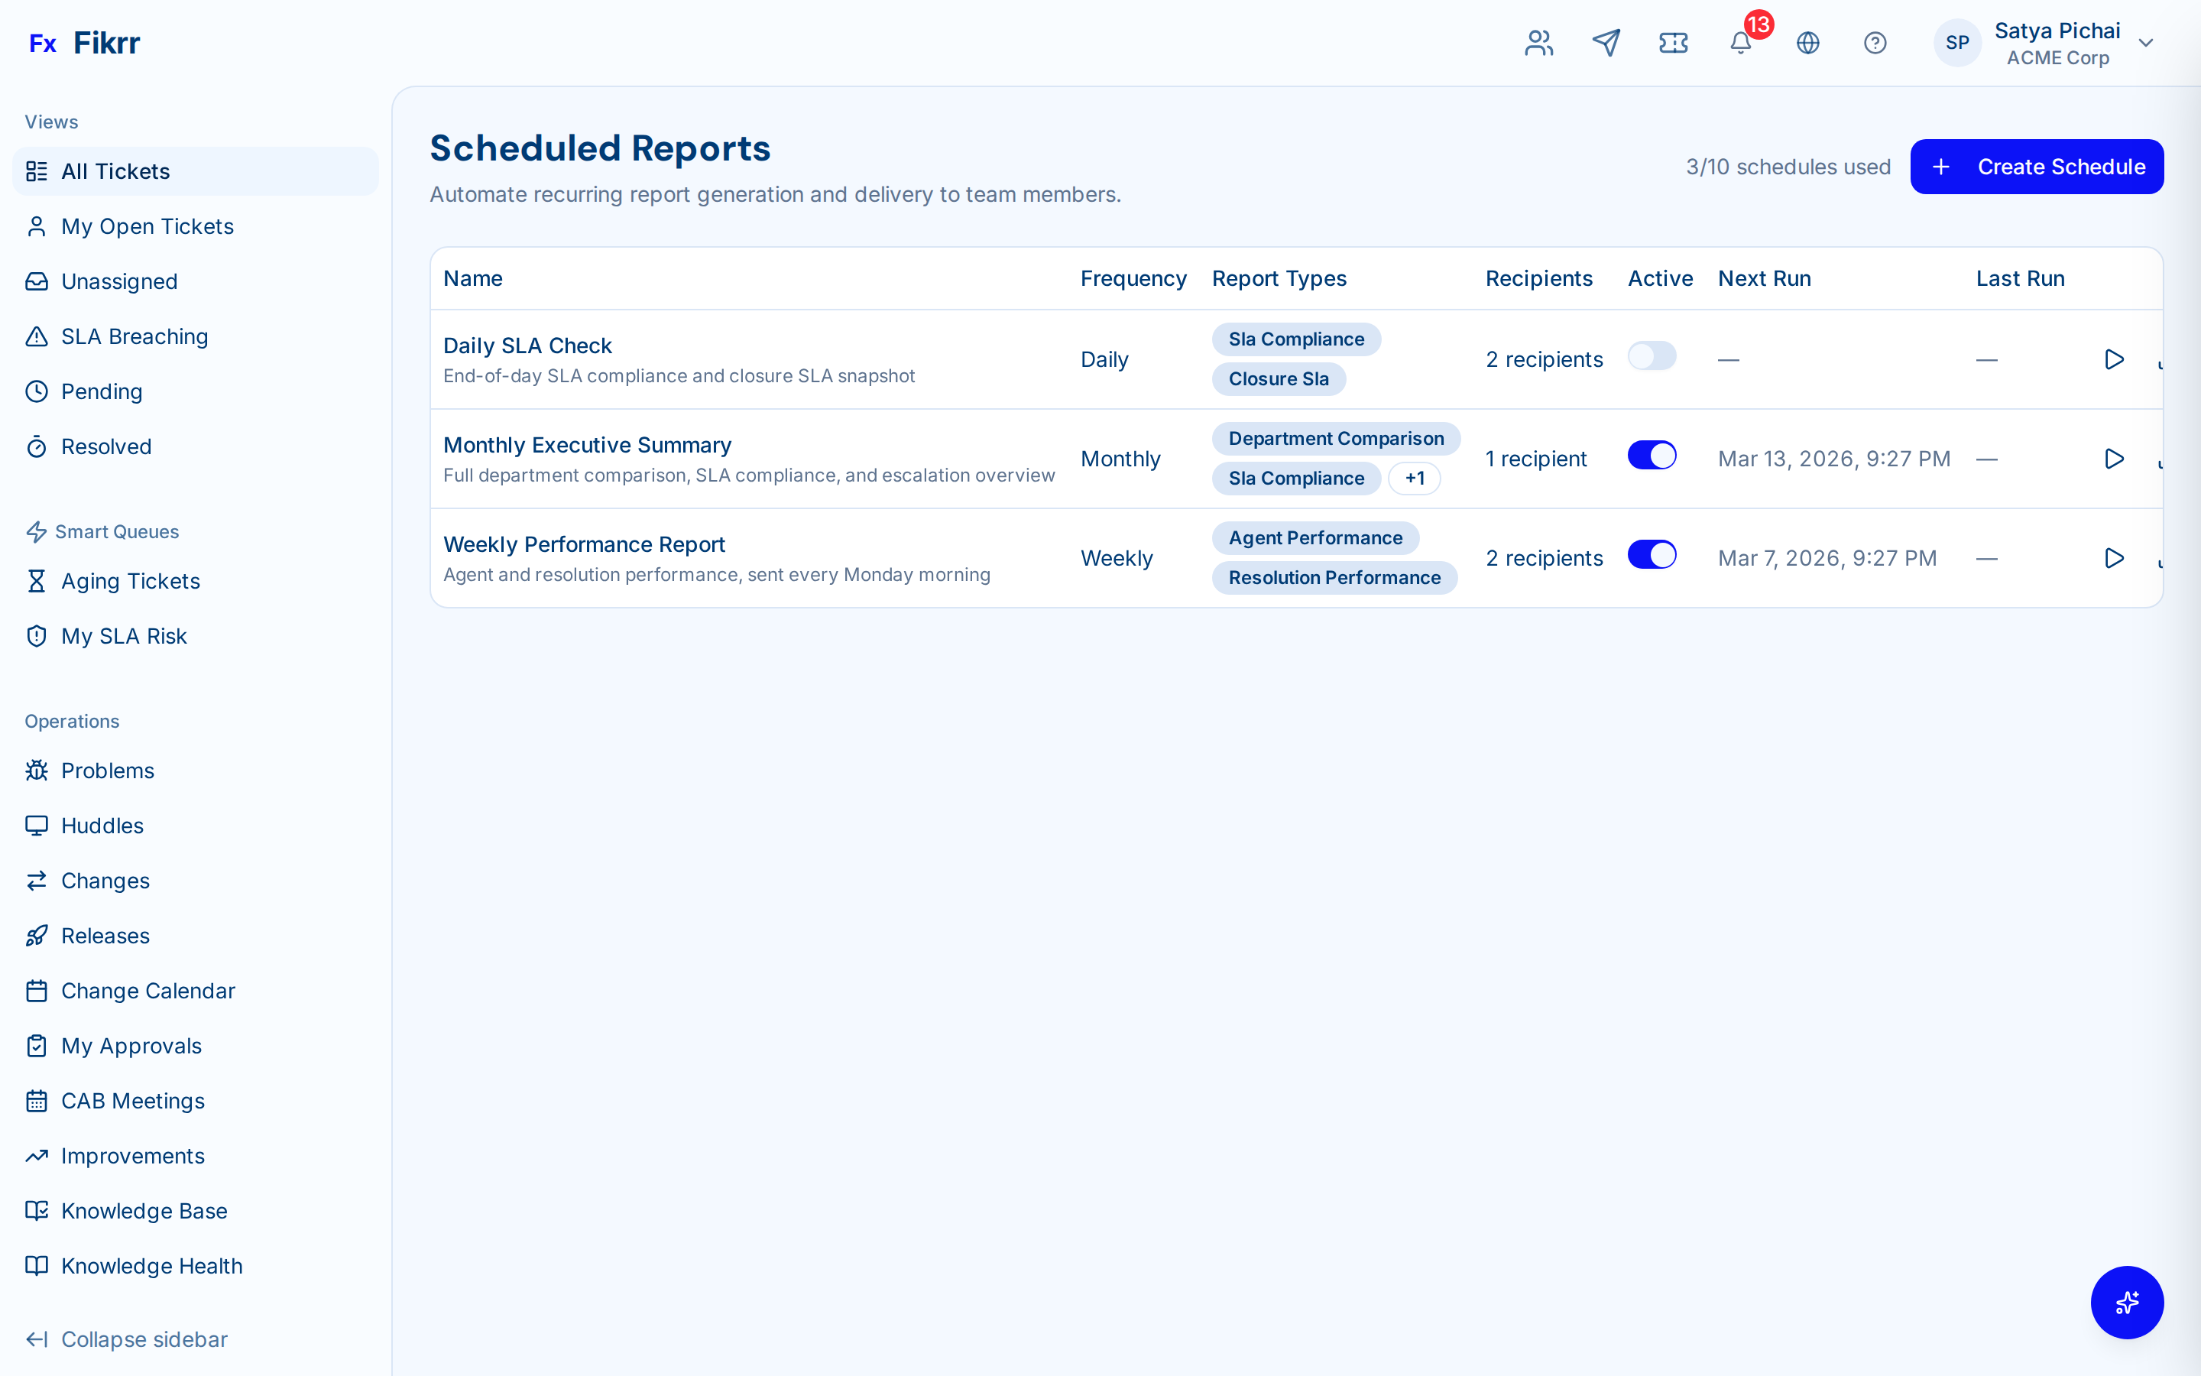Run the Daily SLA Check report now
Screen dimensions: 2201x1376
point(2115,359)
